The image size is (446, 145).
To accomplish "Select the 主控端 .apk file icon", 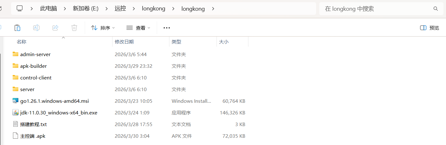I will (x=15, y=136).
